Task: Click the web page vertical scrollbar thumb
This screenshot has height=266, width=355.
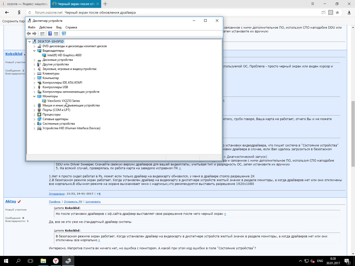Action: click(353, 134)
